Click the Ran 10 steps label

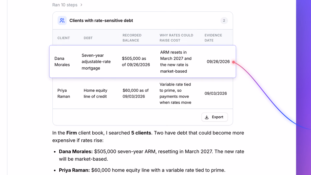click(65, 5)
